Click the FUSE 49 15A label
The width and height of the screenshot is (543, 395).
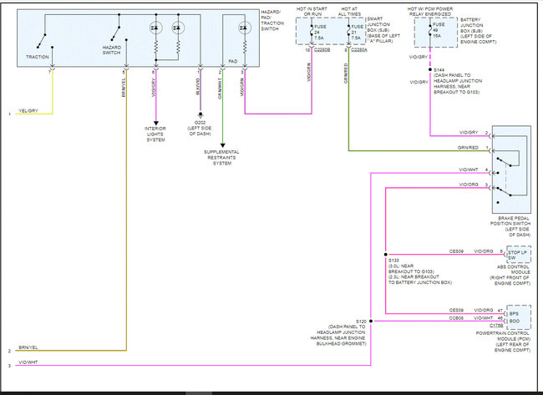pyautogui.click(x=439, y=30)
